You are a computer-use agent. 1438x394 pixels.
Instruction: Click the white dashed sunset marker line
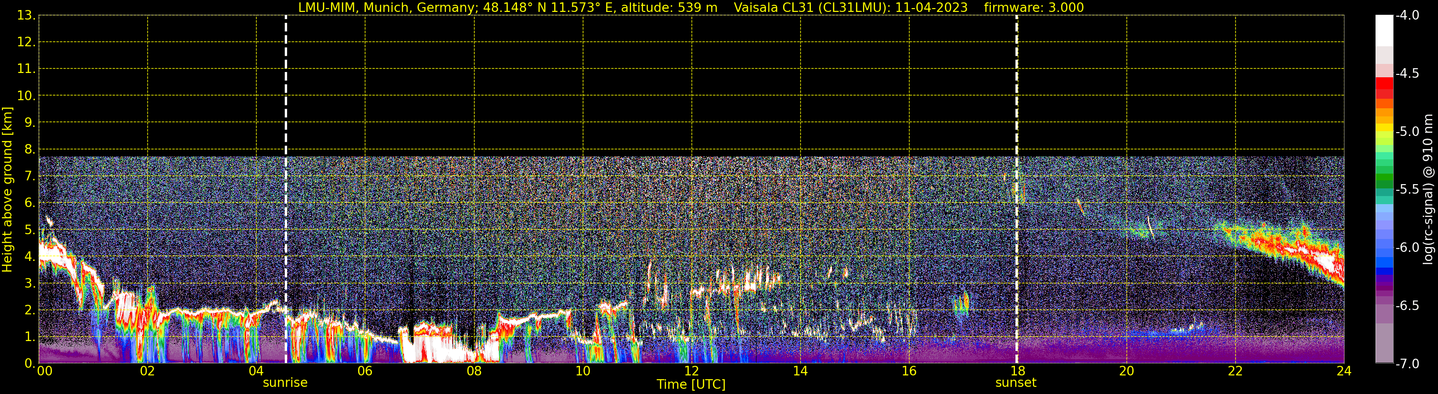(x=1016, y=189)
